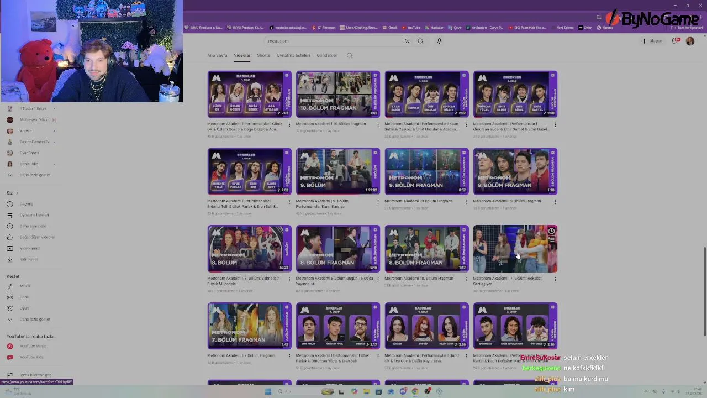Add 7. Bölüm Rekabet video to watch later
707x398 pixels.
(x=551, y=231)
